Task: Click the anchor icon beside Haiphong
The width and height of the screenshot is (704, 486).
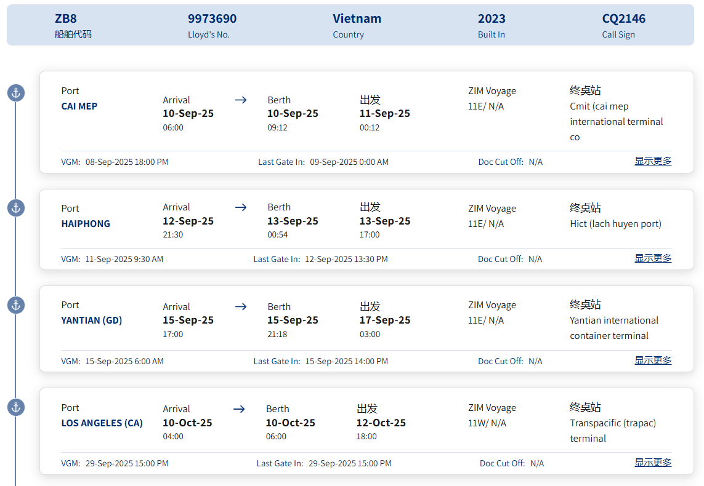Action: 15,208
